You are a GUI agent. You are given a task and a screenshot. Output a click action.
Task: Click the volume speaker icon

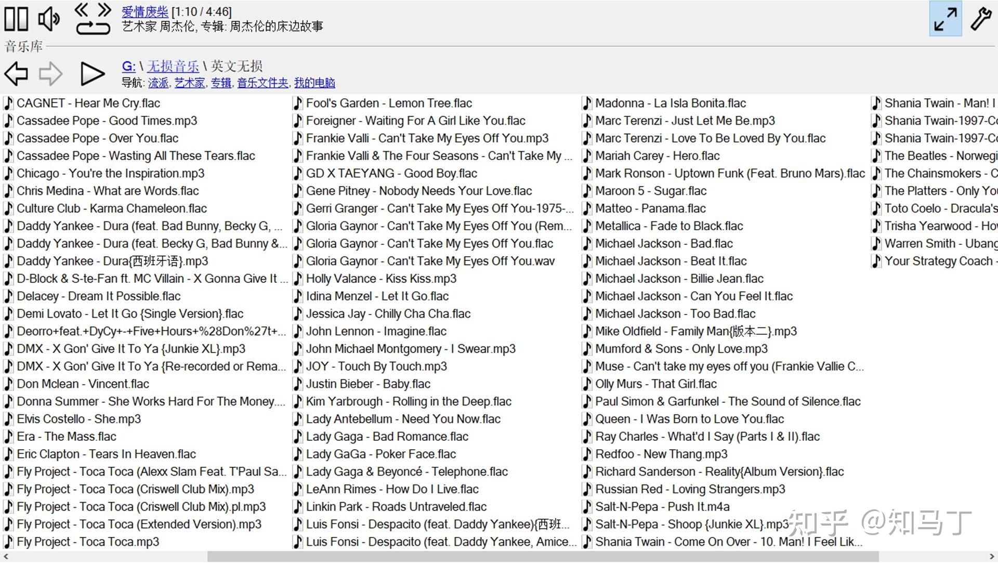click(x=49, y=19)
